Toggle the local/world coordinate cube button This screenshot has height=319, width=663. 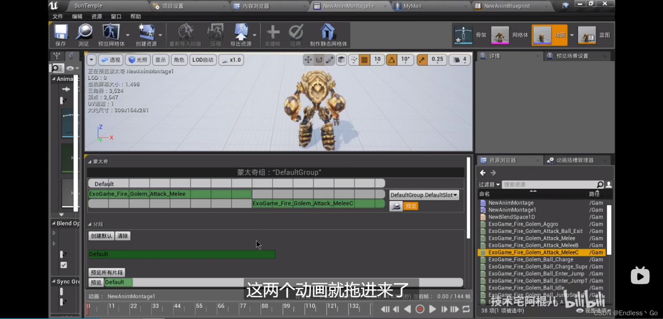click(x=341, y=60)
